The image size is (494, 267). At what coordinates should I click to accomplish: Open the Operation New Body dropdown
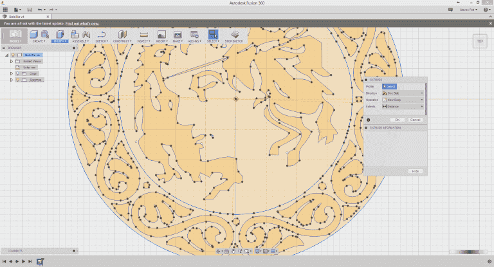point(403,100)
